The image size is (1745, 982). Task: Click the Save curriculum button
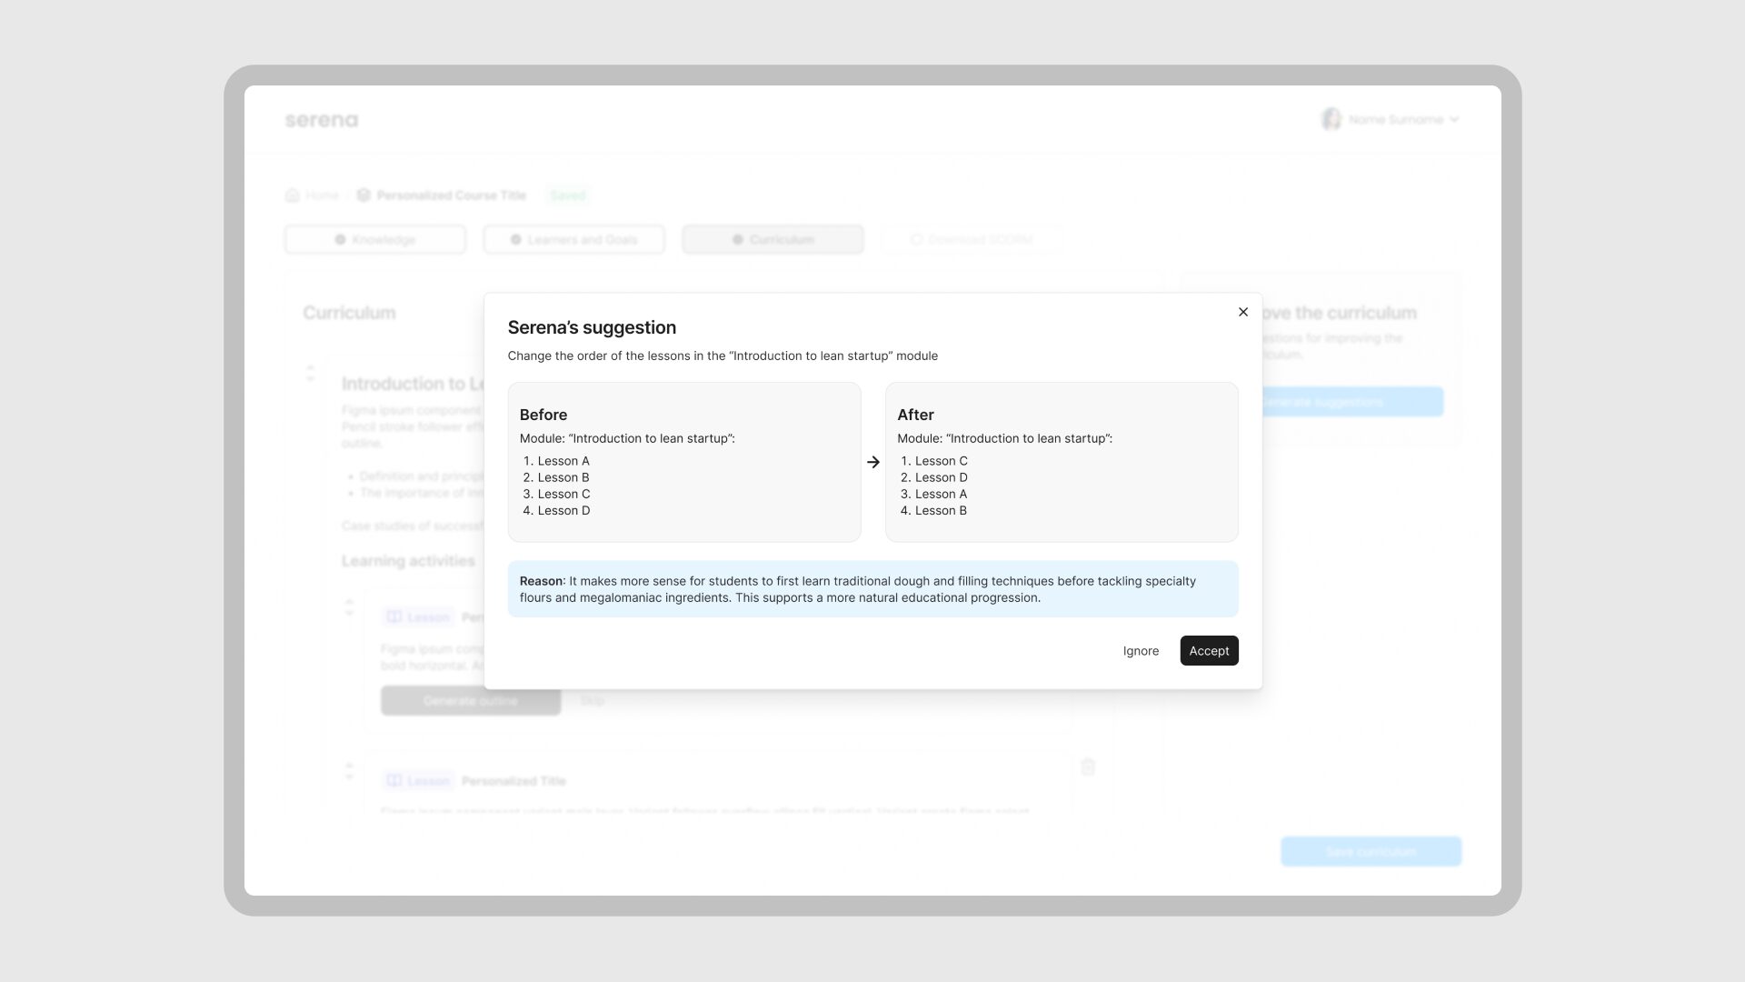point(1370,852)
